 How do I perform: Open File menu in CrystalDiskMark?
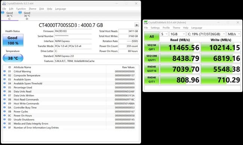tap(146, 28)
